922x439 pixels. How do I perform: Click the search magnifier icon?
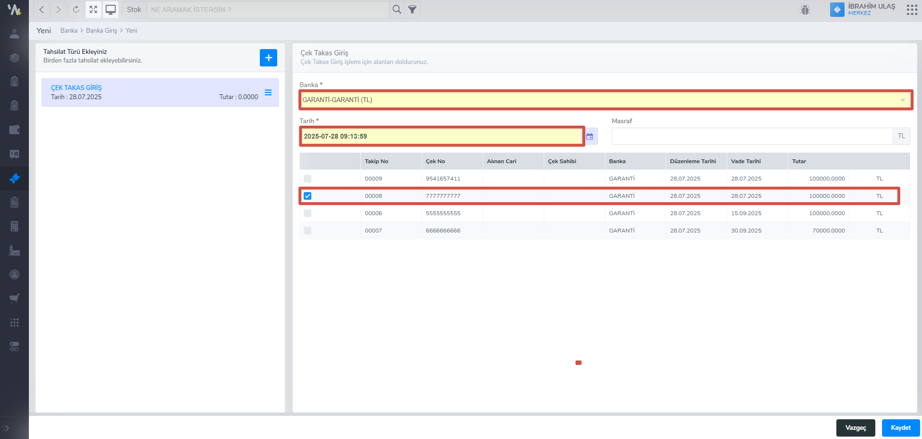tap(397, 10)
